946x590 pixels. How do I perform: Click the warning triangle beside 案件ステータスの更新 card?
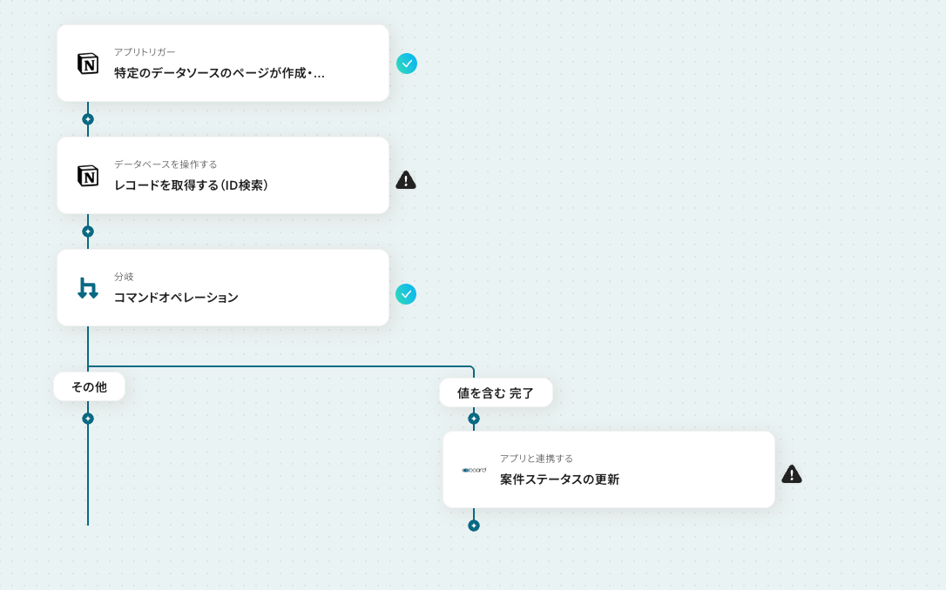[792, 474]
